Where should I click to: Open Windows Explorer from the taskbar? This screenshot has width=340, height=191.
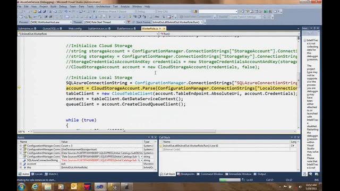coord(48,187)
